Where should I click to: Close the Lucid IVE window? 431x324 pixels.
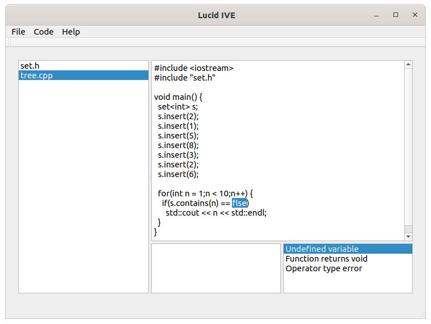pos(415,15)
